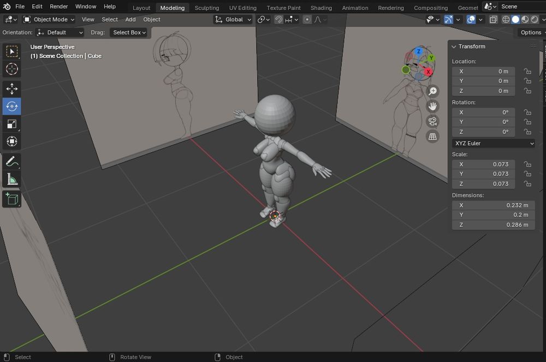Toggle lock on Scale Y

tap(527, 174)
